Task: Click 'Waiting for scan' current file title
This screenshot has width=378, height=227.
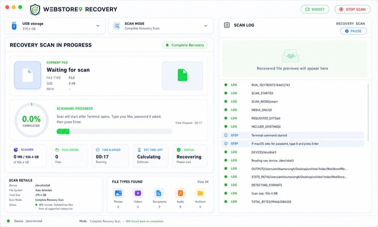Action: 68,70
